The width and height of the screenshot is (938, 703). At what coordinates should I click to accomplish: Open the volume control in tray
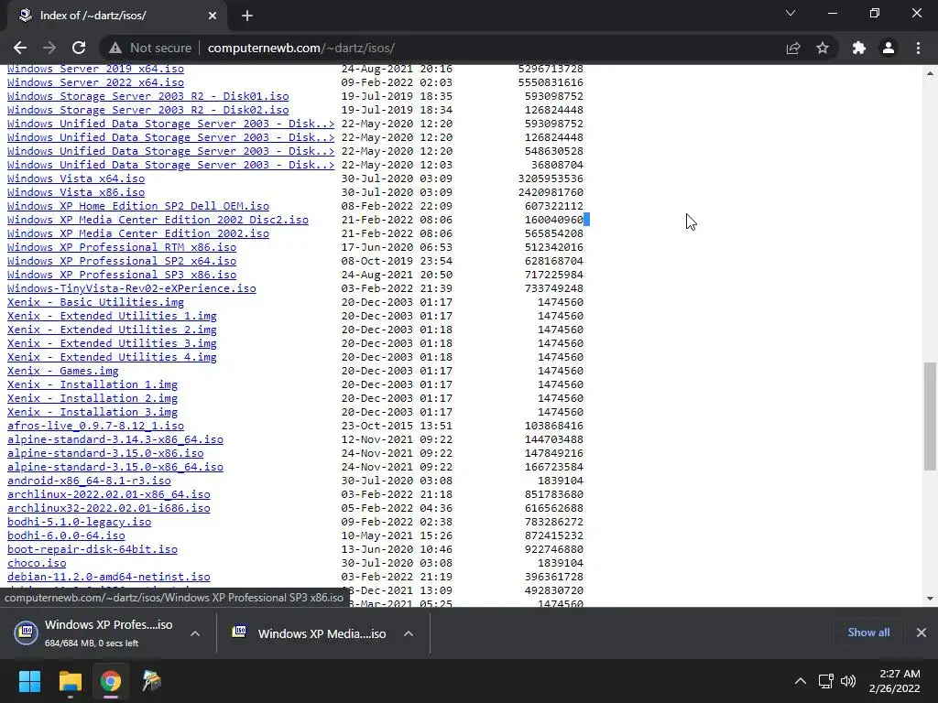(x=847, y=681)
